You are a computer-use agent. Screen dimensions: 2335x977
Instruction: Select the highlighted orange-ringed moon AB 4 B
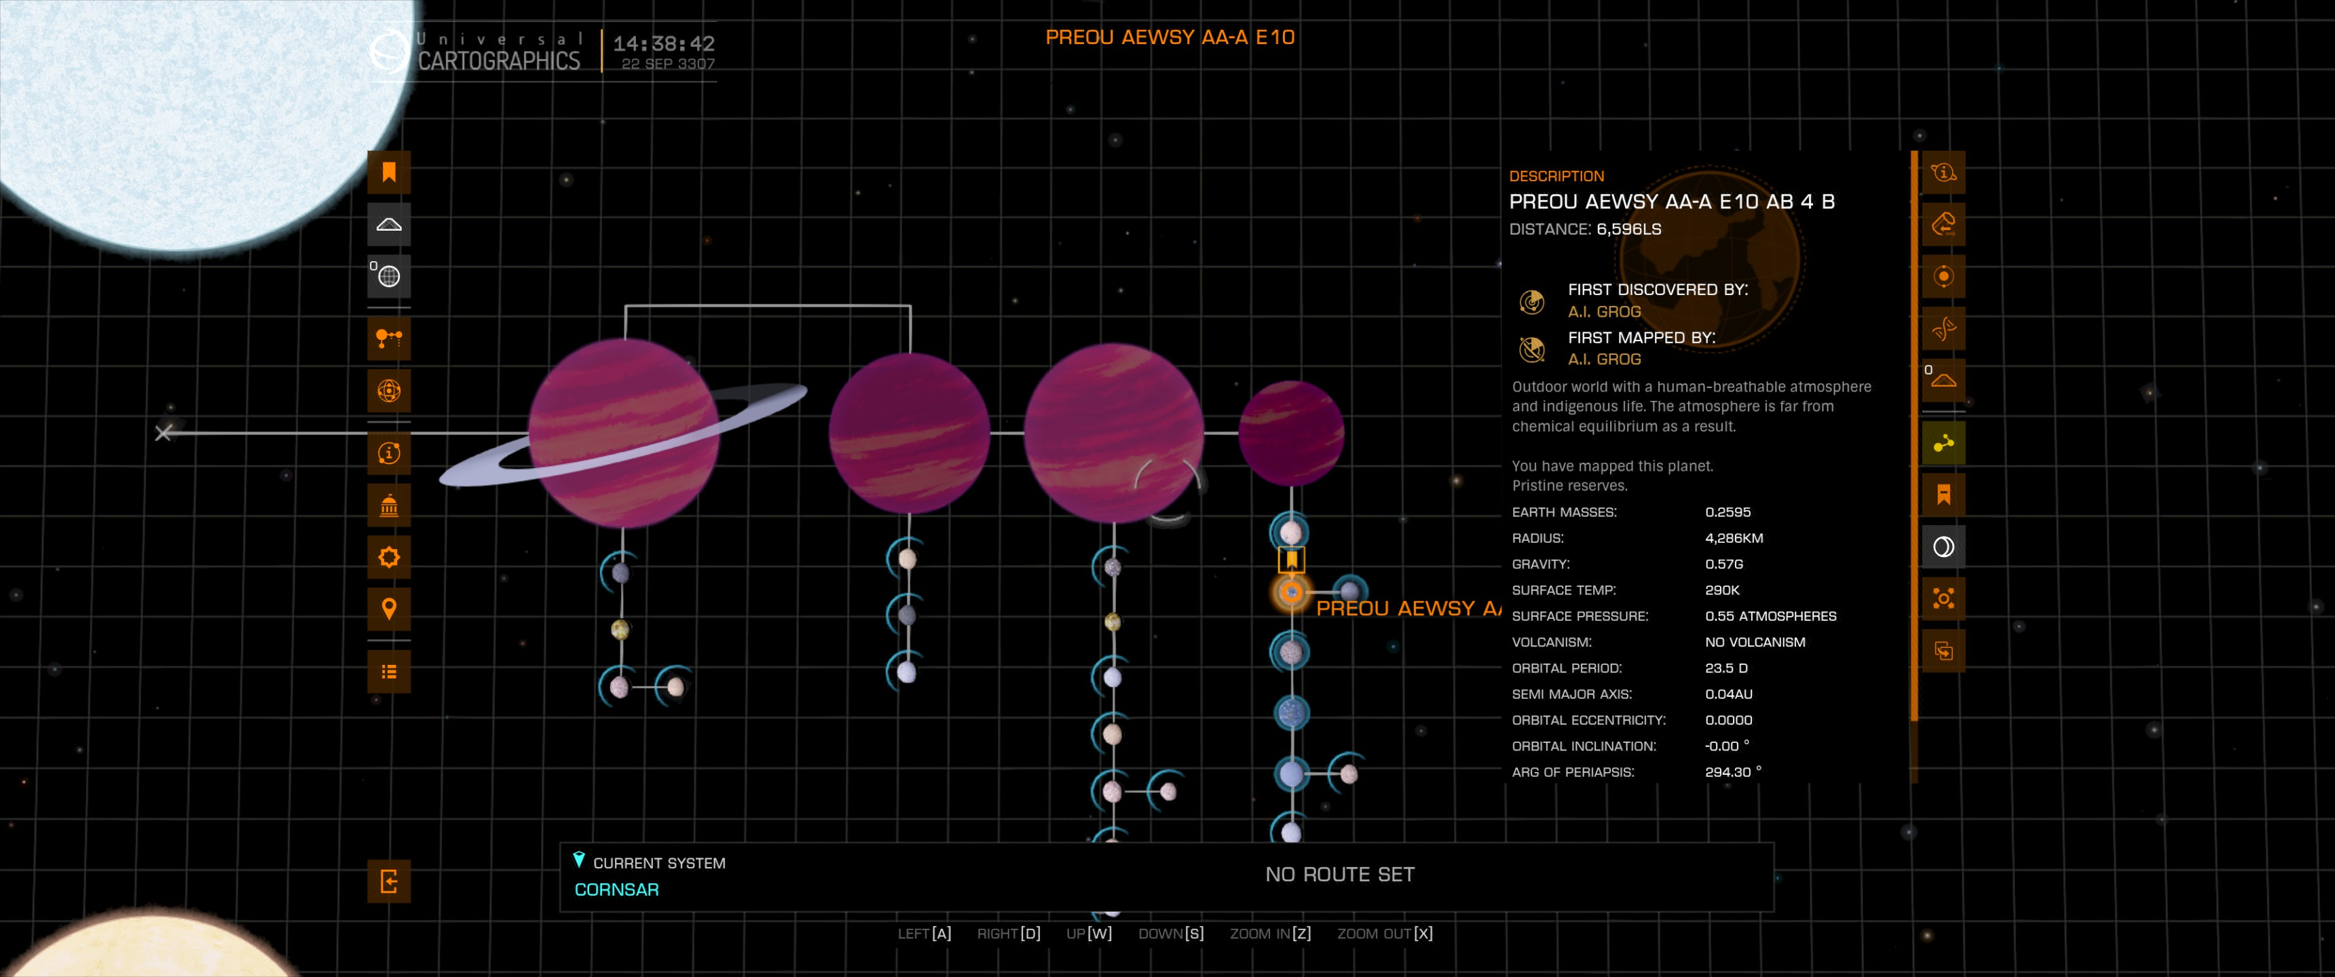[1291, 593]
